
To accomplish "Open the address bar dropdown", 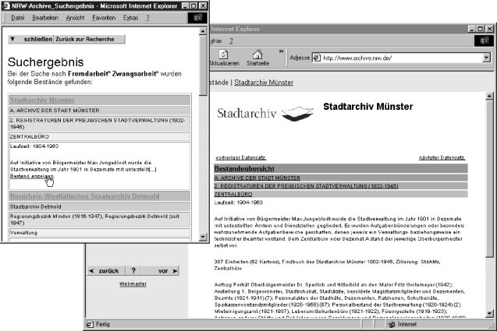I will [x=485, y=58].
